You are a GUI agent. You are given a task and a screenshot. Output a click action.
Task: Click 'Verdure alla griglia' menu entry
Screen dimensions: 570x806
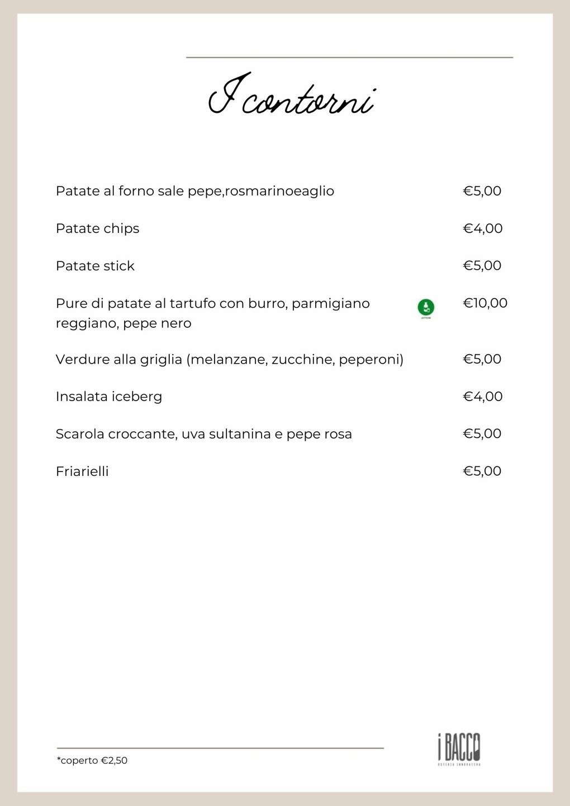[x=229, y=359]
